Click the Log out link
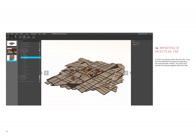This screenshot has height=138, width=196. 151,34
